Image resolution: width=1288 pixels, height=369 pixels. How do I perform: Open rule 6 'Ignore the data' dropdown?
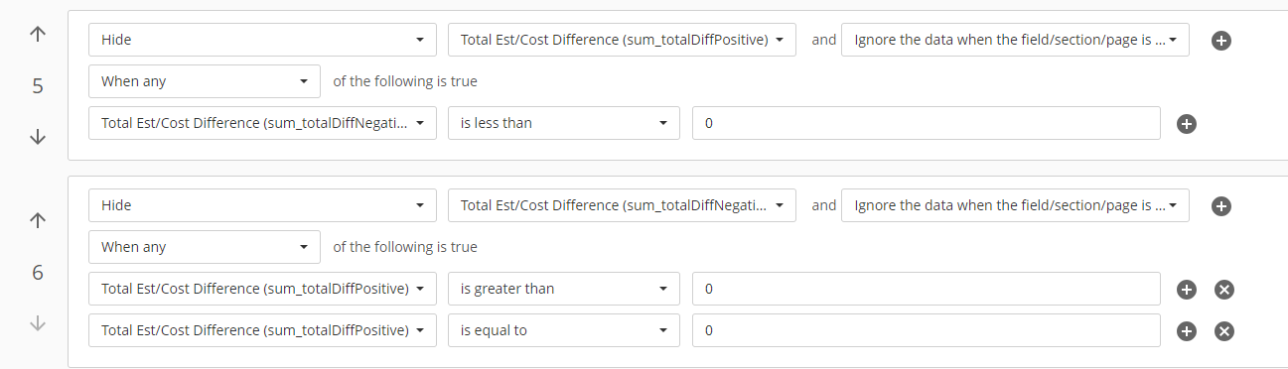pyautogui.click(x=1015, y=205)
